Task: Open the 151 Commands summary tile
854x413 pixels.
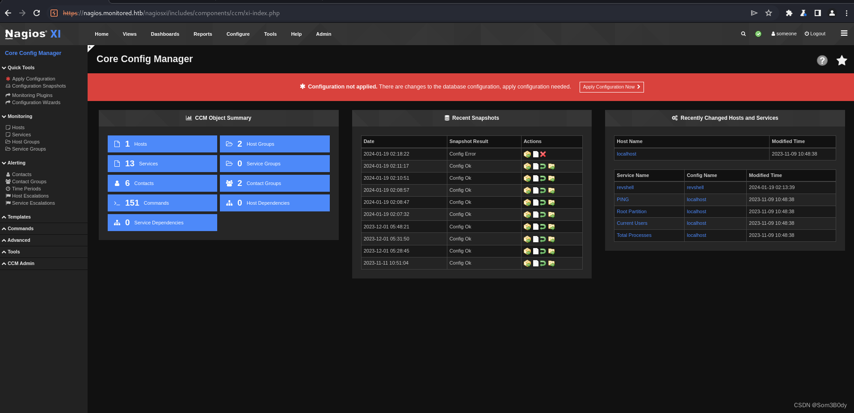Action: point(162,203)
